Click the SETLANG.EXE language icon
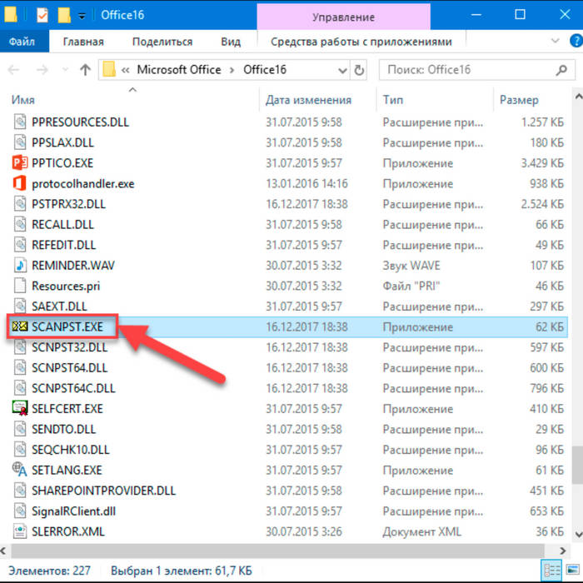 20,470
